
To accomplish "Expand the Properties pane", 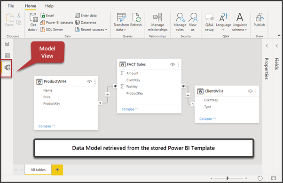I will coord(267,46).
